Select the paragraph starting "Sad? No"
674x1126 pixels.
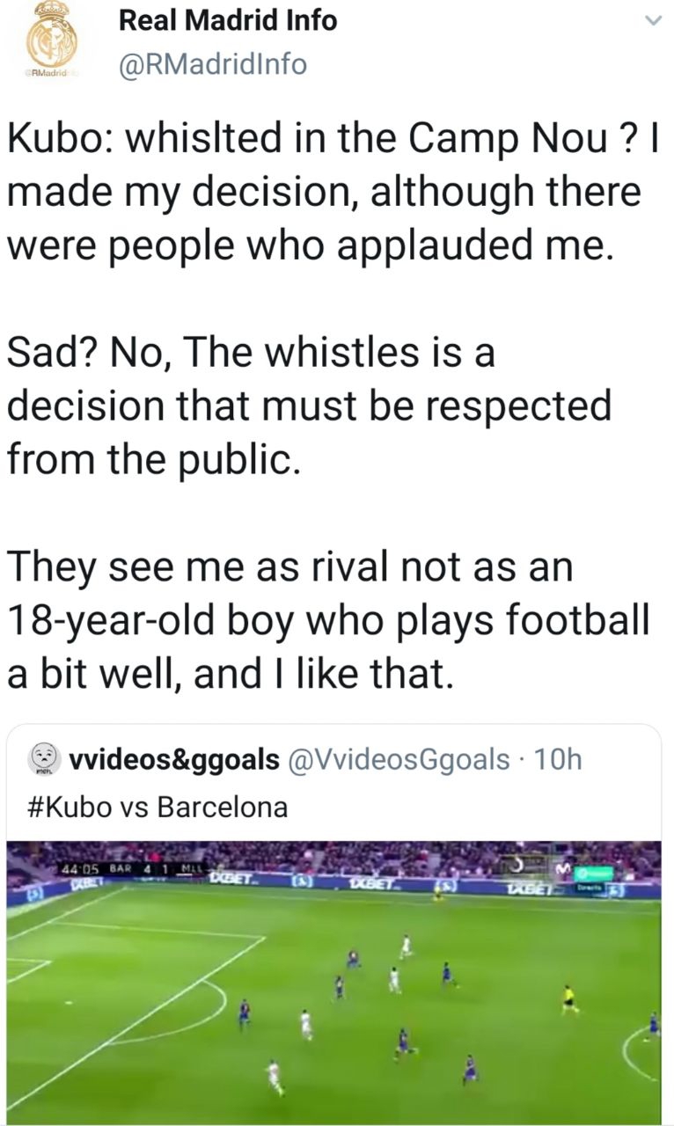[309, 406]
